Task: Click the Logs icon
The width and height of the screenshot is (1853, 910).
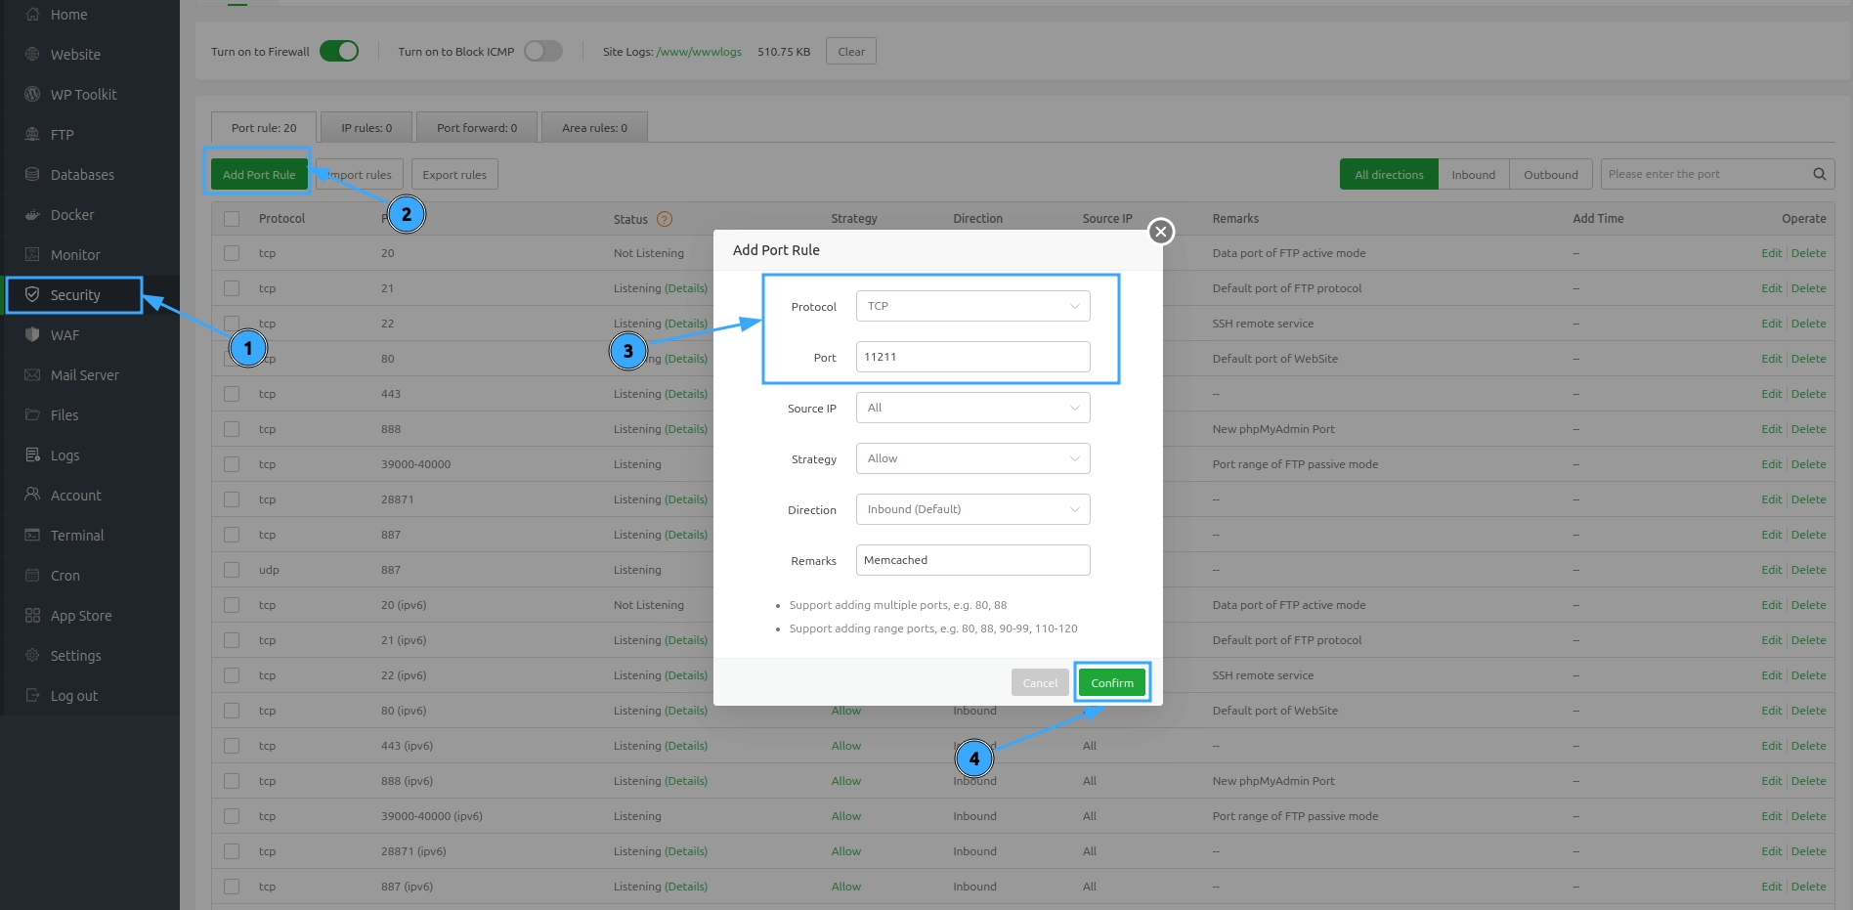Action: (32, 455)
